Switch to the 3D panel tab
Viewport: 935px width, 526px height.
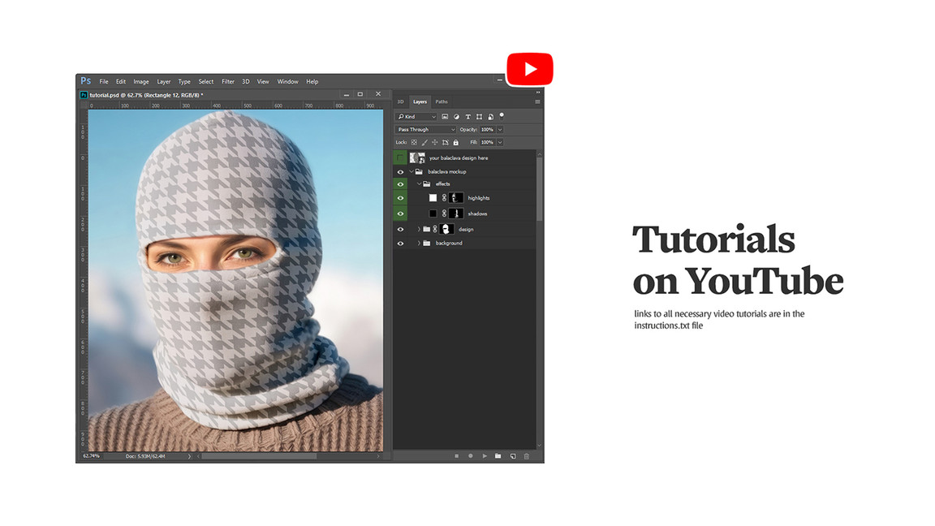click(401, 102)
